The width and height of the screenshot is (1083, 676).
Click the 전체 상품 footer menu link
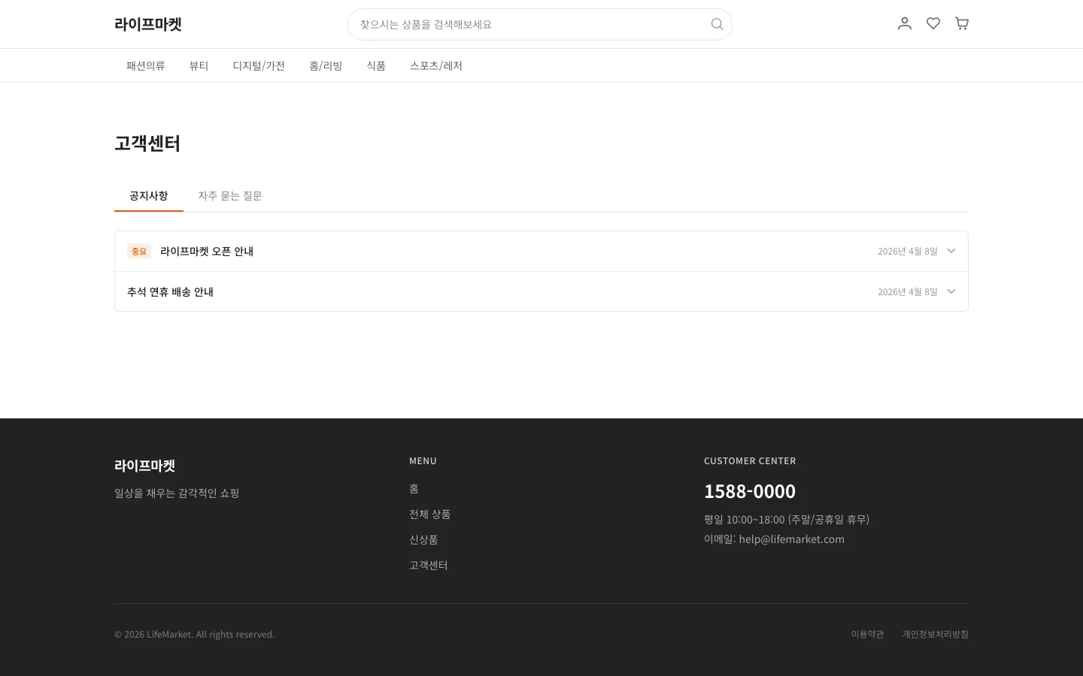tap(429, 514)
